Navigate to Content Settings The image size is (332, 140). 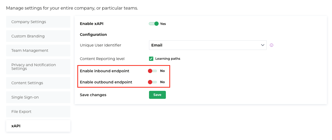point(38,83)
